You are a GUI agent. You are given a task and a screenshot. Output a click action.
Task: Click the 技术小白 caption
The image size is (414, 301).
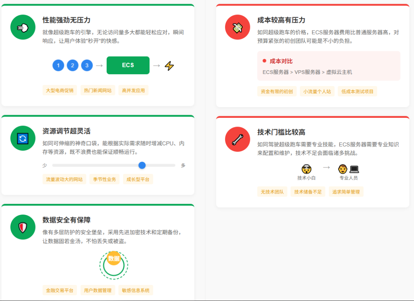tap(306, 178)
